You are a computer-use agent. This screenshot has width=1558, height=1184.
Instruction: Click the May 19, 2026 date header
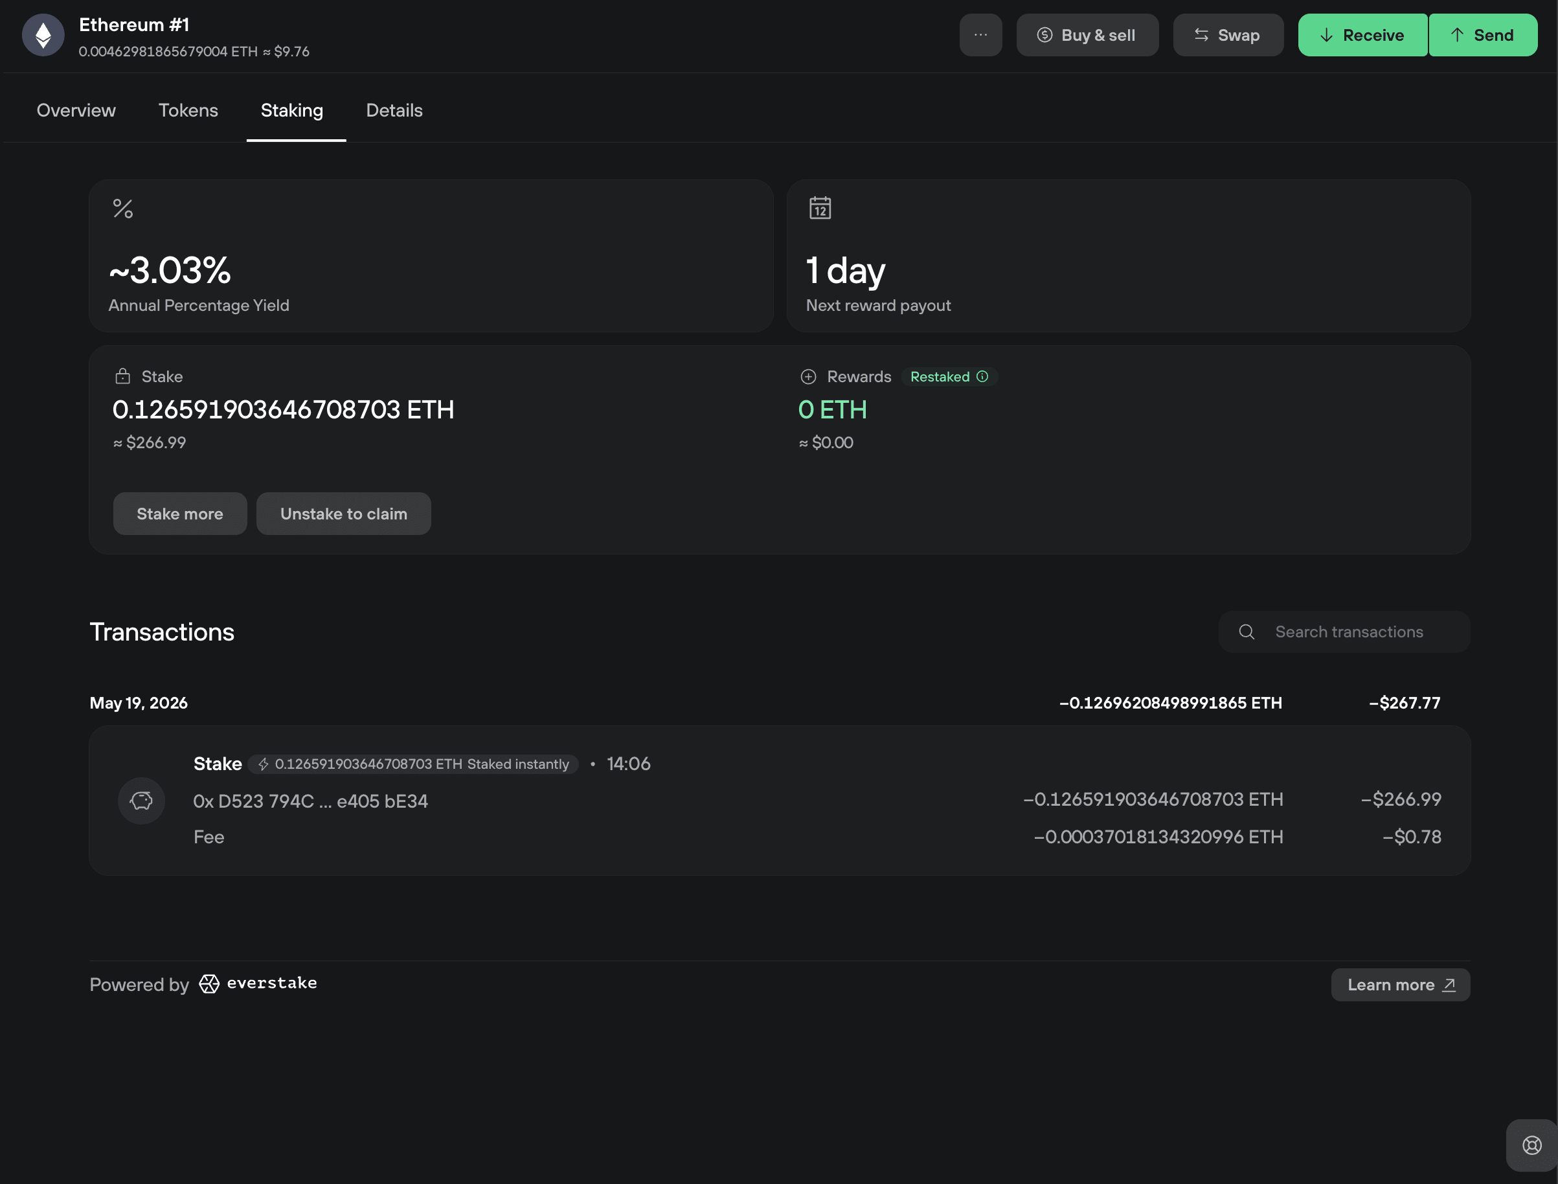click(x=139, y=703)
